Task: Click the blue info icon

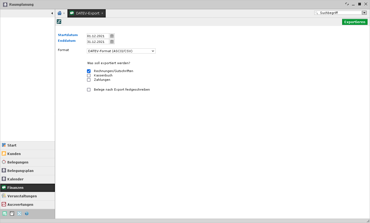Action: tap(27, 213)
